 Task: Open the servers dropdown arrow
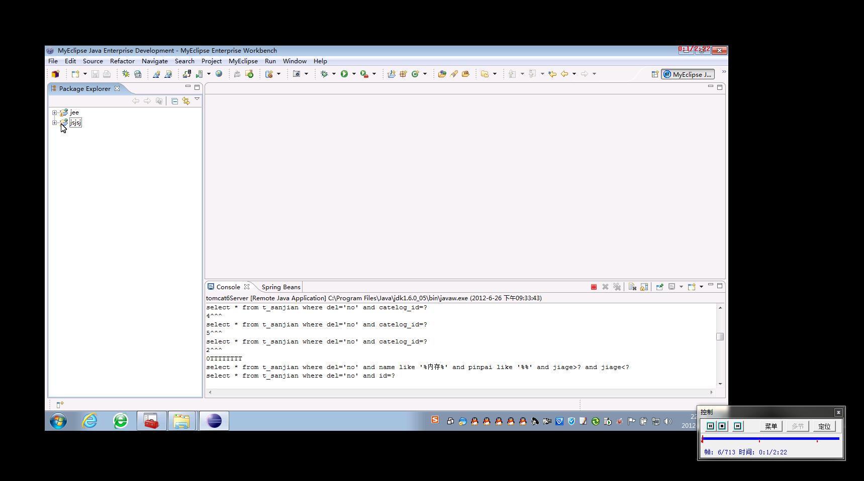(x=209, y=74)
